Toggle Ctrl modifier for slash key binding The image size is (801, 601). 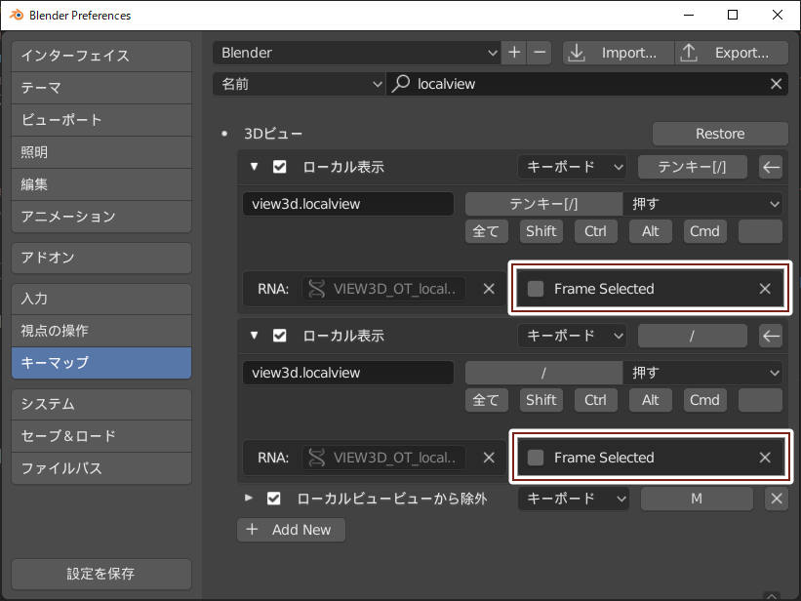(x=596, y=400)
